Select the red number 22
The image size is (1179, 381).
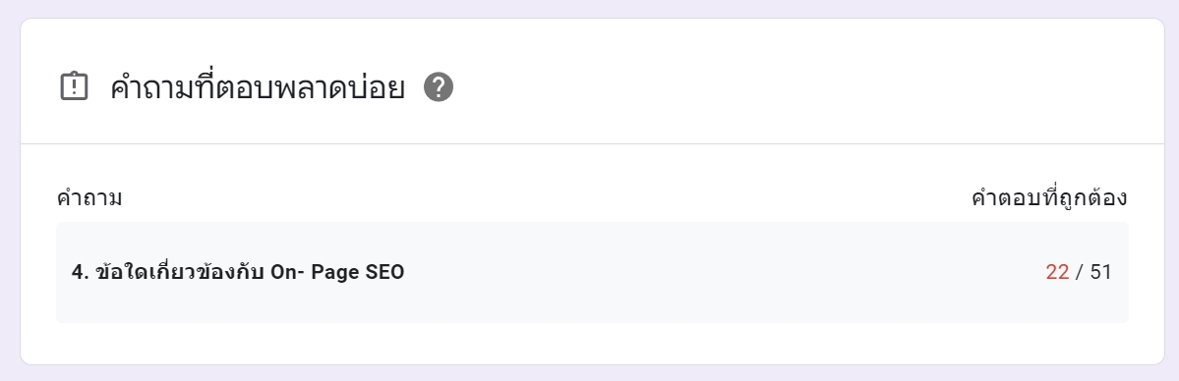tap(1057, 272)
